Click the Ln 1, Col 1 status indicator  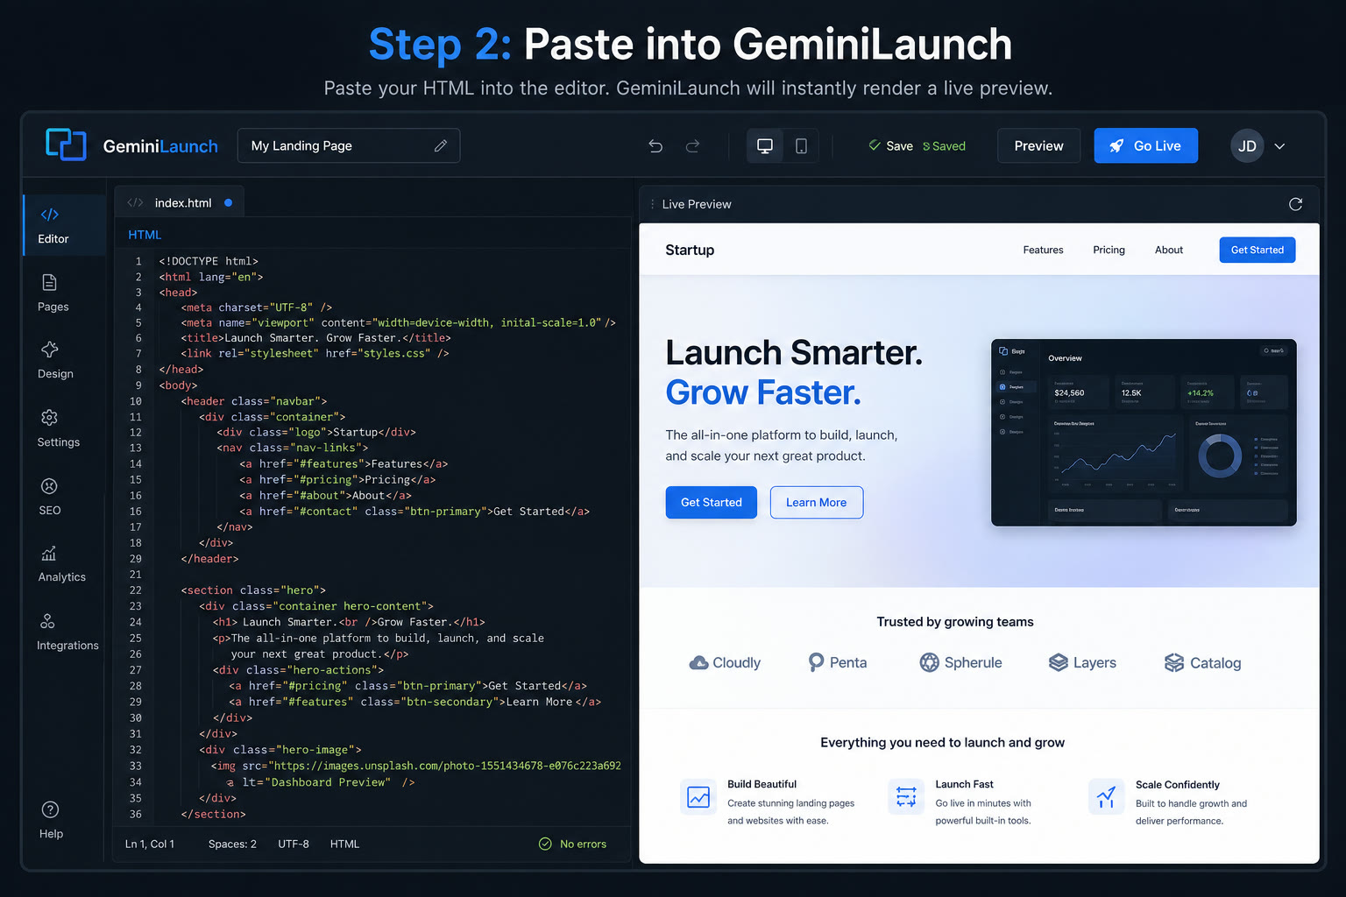pyautogui.click(x=150, y=844)
